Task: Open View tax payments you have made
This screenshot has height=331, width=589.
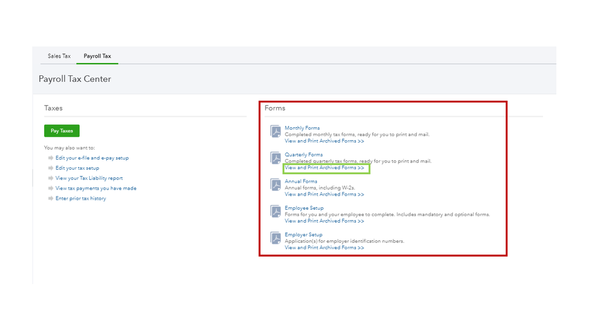Action: point(96,188)
